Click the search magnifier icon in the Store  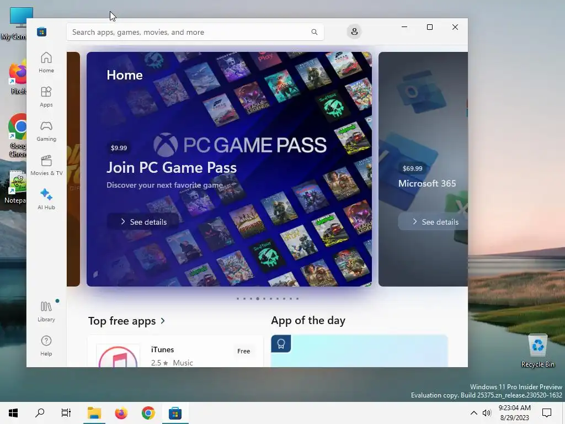point(314,32)
